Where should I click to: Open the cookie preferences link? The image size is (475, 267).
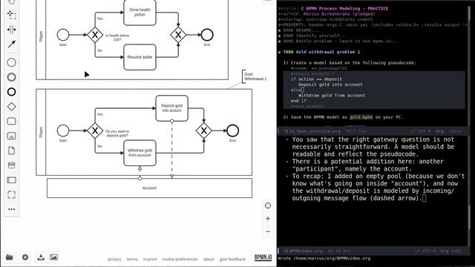click(180, 259)
